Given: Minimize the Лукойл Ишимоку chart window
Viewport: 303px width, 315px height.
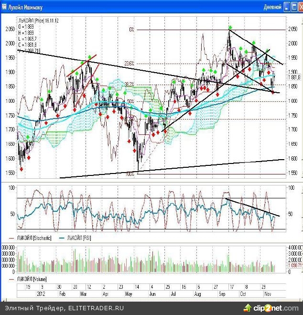Looking at the screenshot, I should [286, 7].
